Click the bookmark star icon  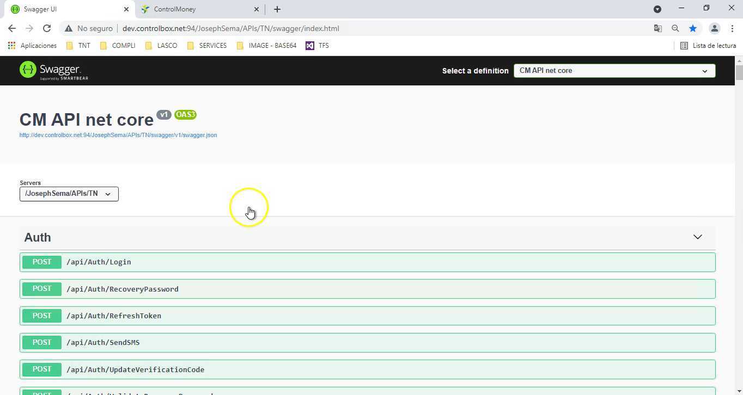tap(693, 28)
